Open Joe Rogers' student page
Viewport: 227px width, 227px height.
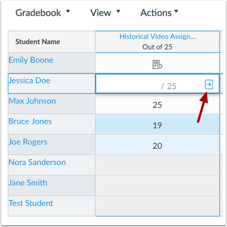click(x=28, y=142)
